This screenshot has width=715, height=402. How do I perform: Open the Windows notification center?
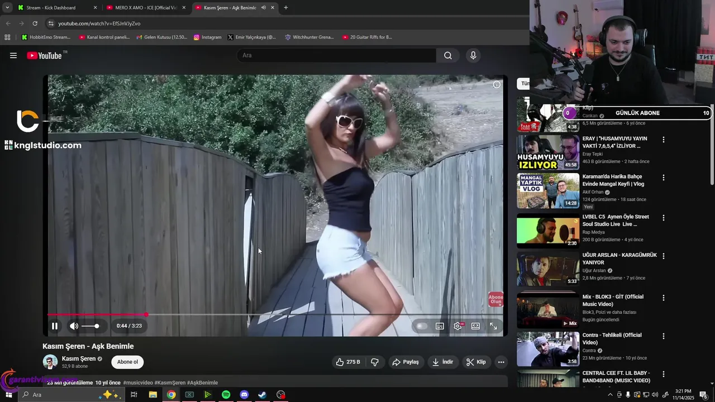pos(703,395)
